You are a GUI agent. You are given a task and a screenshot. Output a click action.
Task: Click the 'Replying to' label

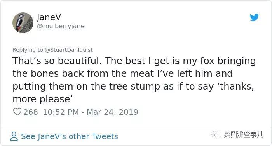pyautogui.click(x=28, y=50)
